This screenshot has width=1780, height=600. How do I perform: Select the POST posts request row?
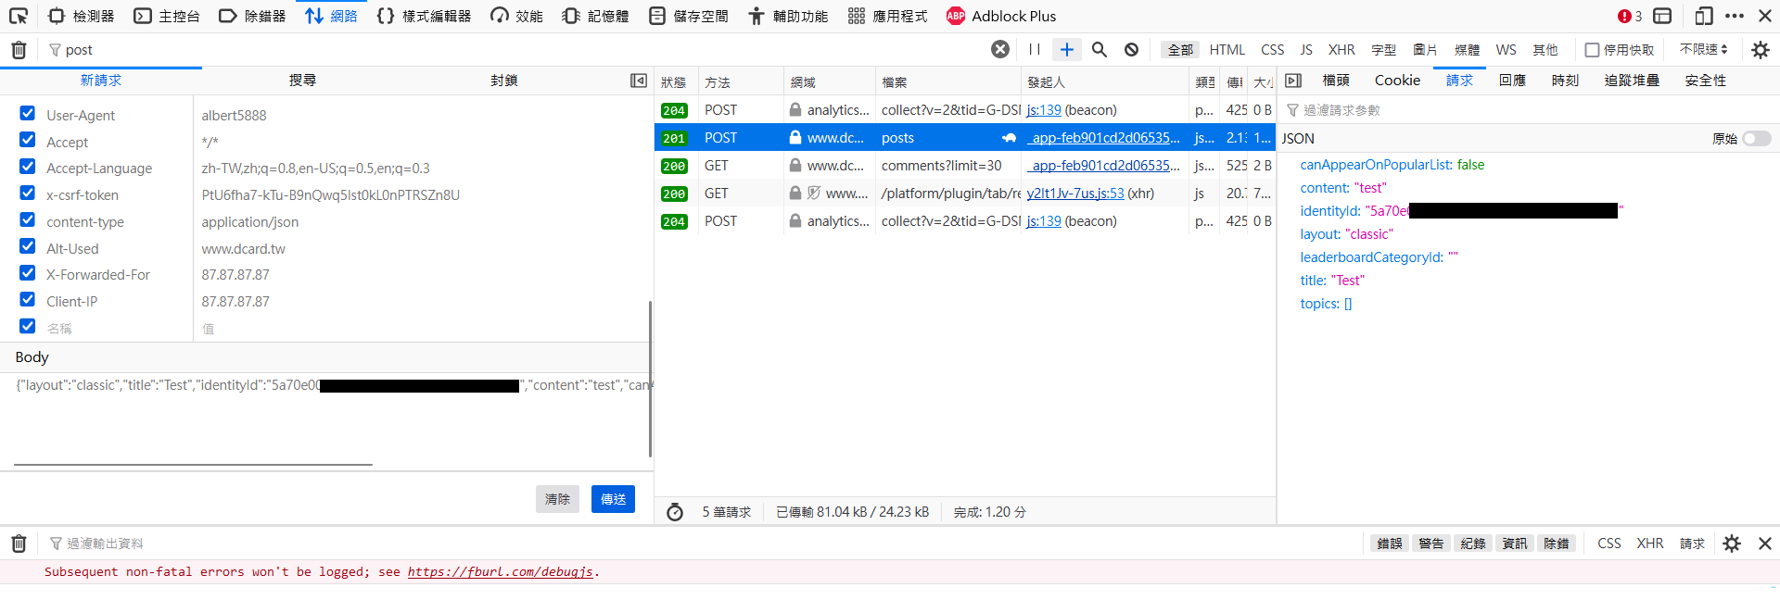click(965, 138)
